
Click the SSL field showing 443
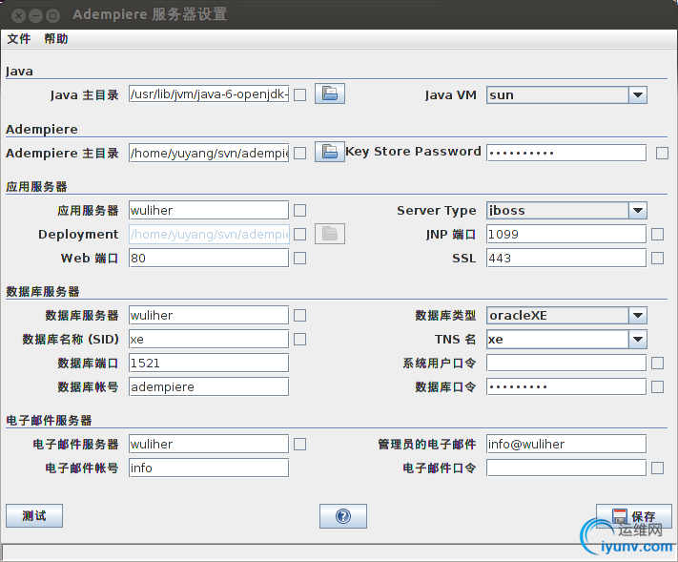point(566,258)
